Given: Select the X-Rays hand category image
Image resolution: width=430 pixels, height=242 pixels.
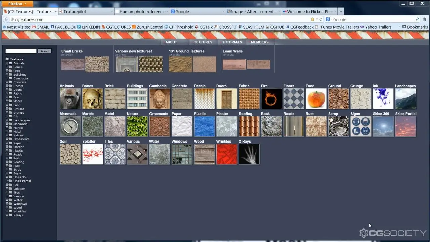Looking at the screenshot, I should (249, 154).
